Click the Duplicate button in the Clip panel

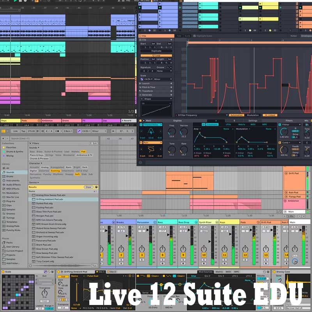156,50
